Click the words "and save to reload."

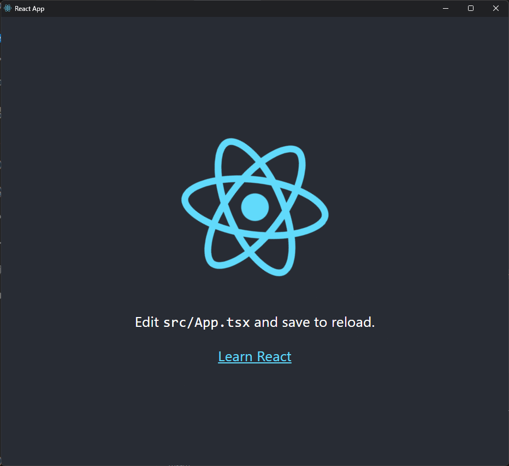point(314,322)
